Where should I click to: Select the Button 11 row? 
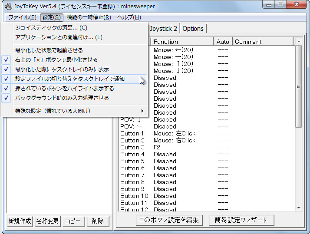(207, 203)
